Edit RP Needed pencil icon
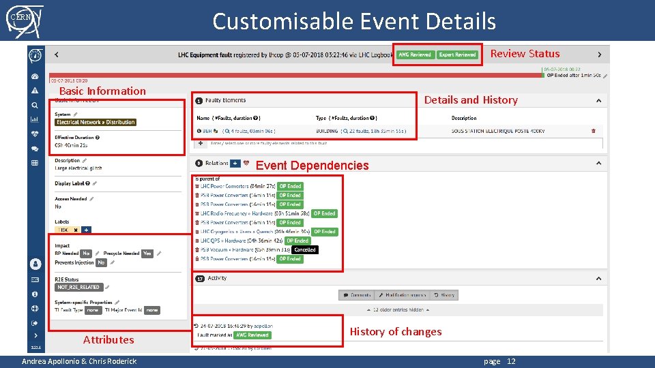The width and height of the screenshot is (655, 368). click(x=97, y=254)
